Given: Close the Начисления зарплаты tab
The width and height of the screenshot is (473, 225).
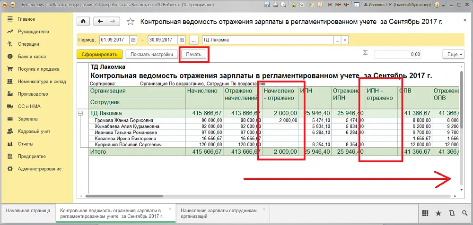Looking at the screenshot, I should click(x=264, y=209).
